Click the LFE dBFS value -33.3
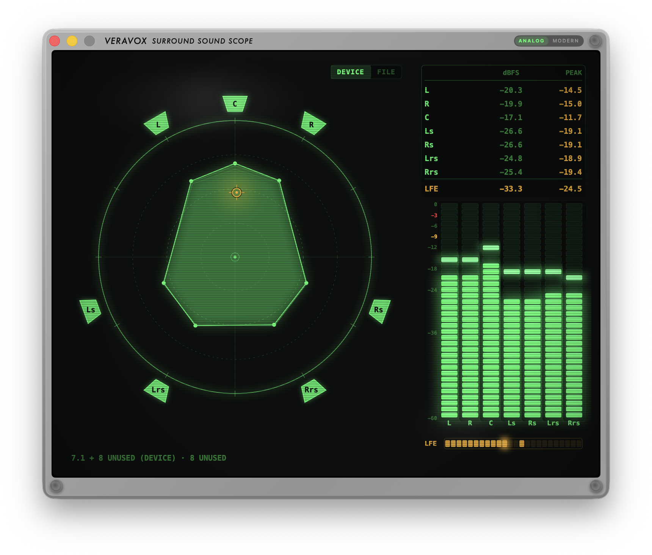 point(511,189)
